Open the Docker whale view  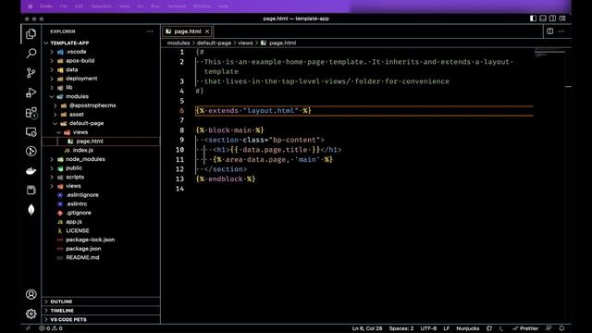[x=31, y=171]
